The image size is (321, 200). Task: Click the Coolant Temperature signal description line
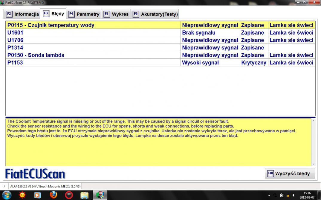[x=118, y=121]
